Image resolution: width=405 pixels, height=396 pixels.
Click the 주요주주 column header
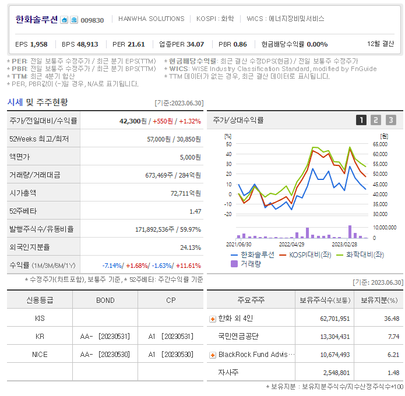(251, 300)
